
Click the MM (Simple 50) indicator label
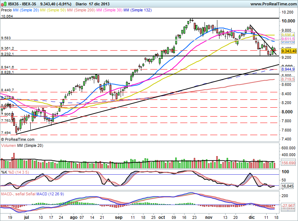coord(53,10)
